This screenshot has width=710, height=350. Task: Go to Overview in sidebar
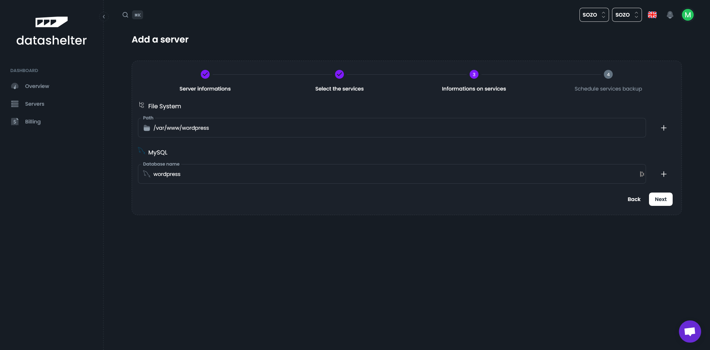click(37, 86)
